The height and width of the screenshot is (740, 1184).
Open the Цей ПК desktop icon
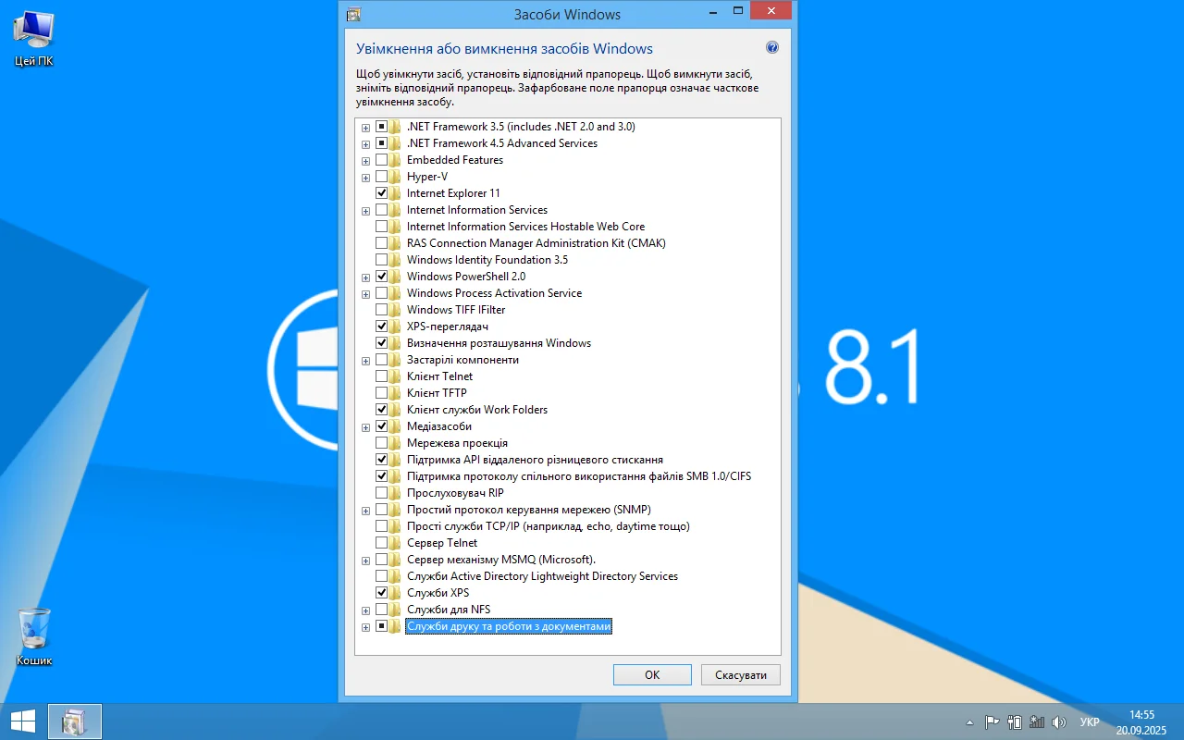pyautogui.click(x=33, y=37)
